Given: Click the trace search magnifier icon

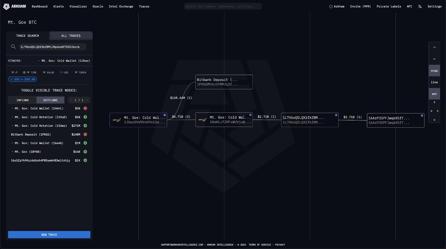Looking at the screenshot, I should (13, 46).
